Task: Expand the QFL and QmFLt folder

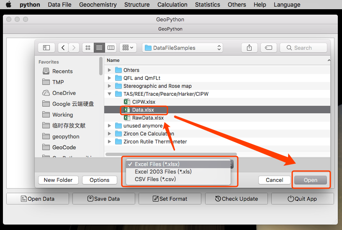Action: (110, 78)
